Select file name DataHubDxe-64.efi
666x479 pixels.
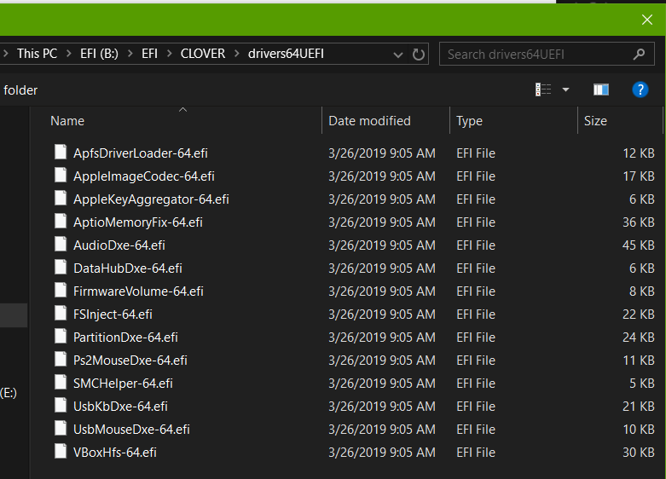[128, 268]
